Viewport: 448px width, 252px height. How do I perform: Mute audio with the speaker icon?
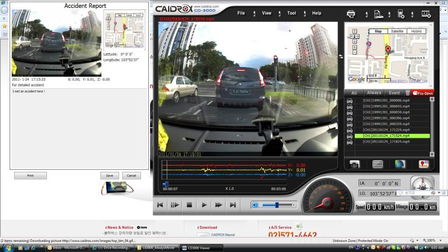pyautogui.click(x=255, y=205)
